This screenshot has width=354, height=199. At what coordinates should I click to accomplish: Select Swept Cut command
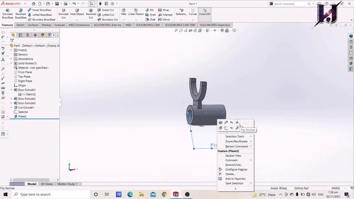pyautogui.click(x=106, y=10)
